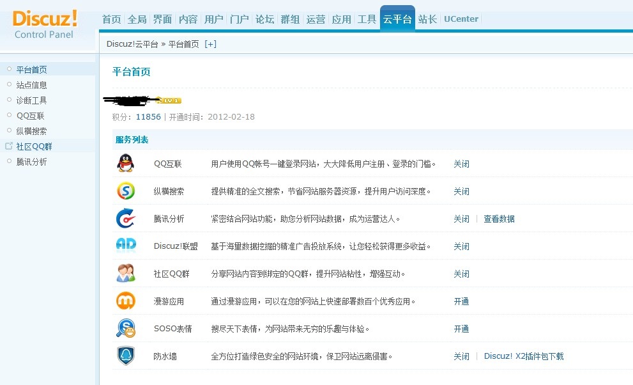The height and width of the screenshot is (385, 633).
Task: Open 查看数据 for 腾讯分析
Action: (500, 219)
